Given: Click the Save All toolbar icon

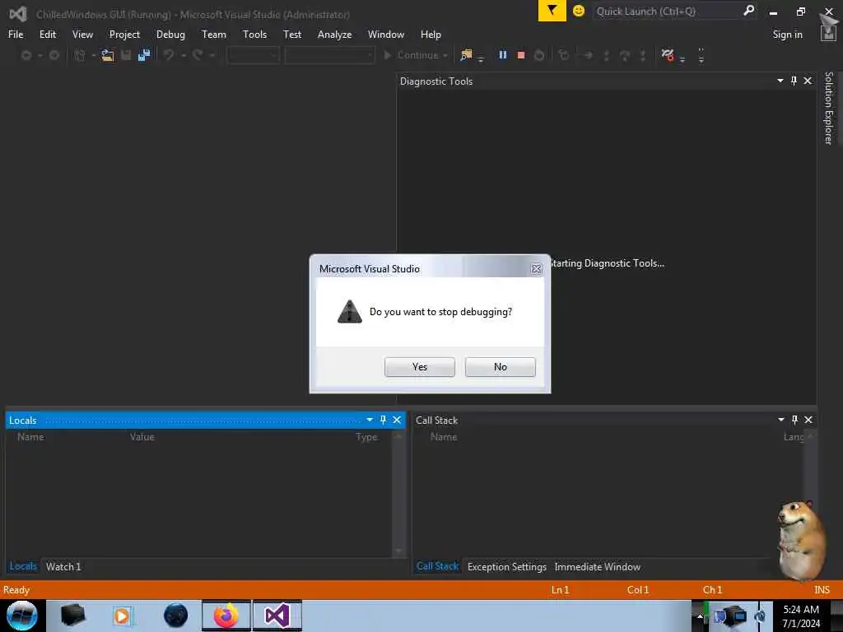Looking at the screenshot, I should click(144, 55).
